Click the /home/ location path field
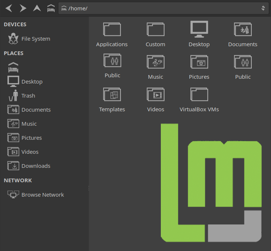The height and width of the screenshot is (251, 271). coord(163,8)
